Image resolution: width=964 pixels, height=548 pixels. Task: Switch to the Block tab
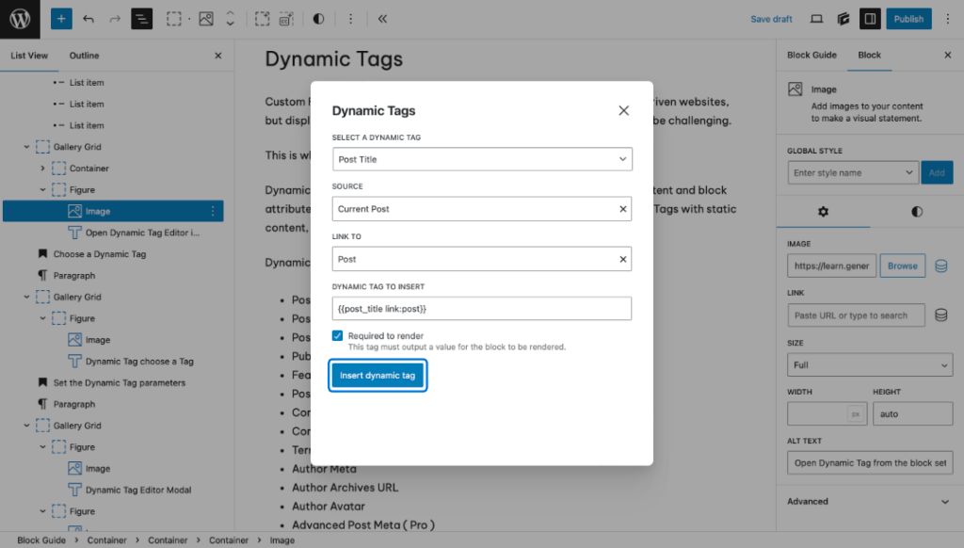coord(869,55)
